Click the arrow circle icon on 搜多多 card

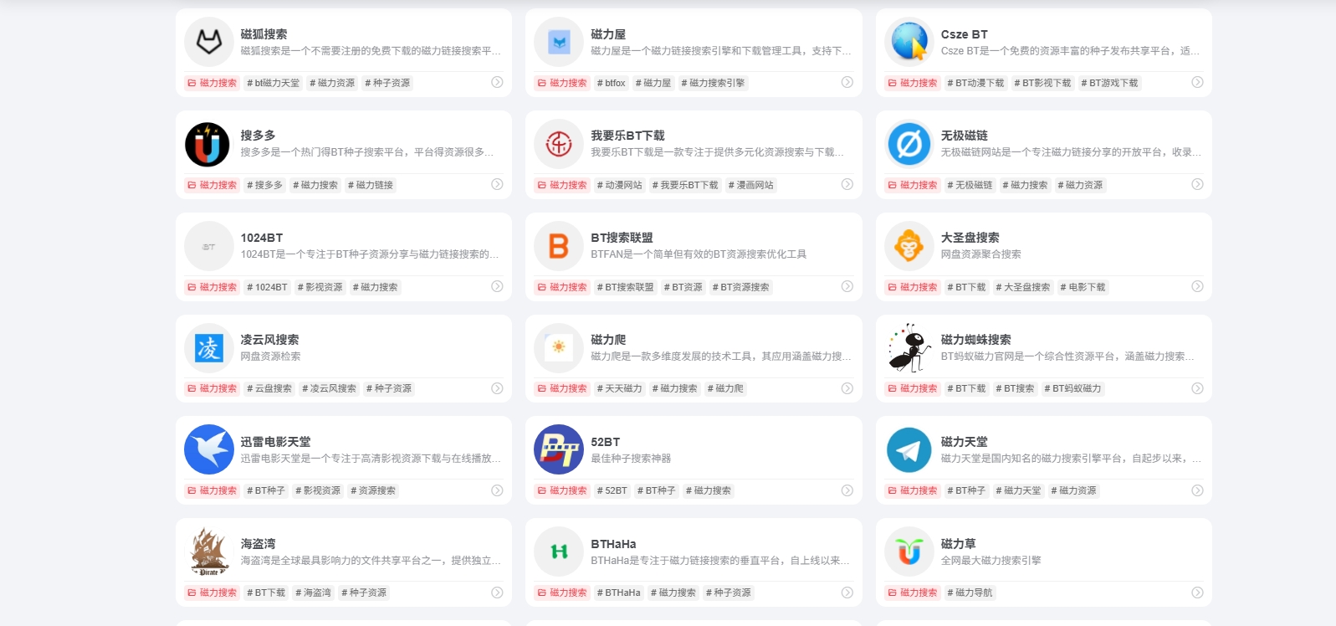click(497, 184)
